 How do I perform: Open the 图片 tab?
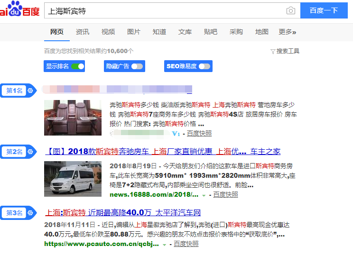[134, 32]
